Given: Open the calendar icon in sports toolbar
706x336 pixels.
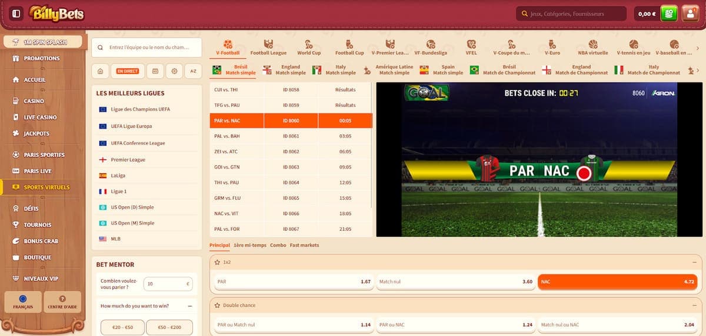Looking at the screenshot, I should [x=155, y=71].
